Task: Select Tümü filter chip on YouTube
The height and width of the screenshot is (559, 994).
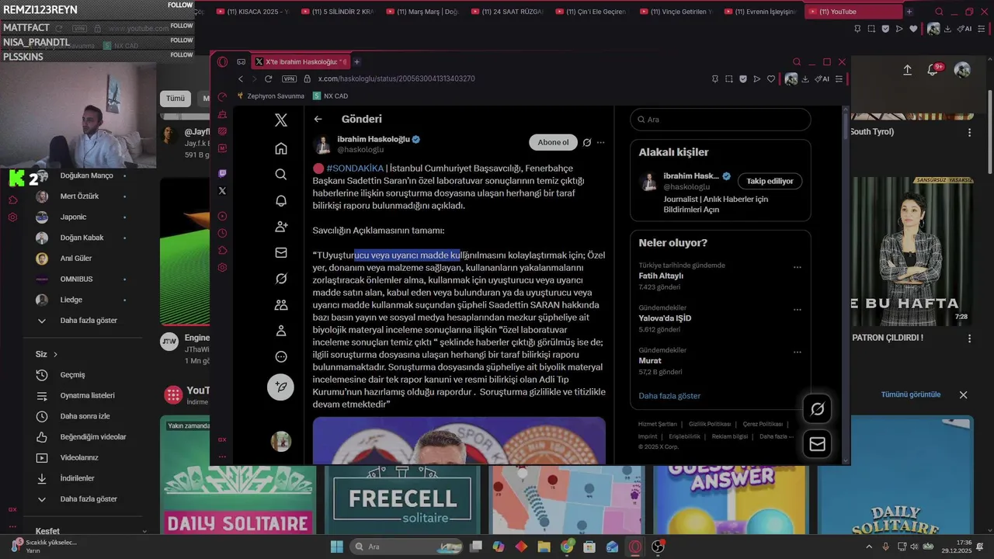Action: pos(176,99)
